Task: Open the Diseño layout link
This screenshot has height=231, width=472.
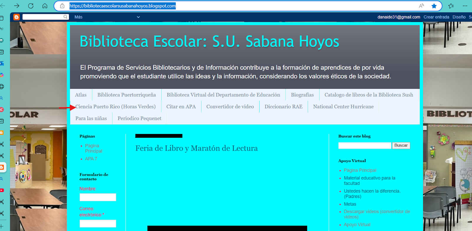Action: pos(459,17)
